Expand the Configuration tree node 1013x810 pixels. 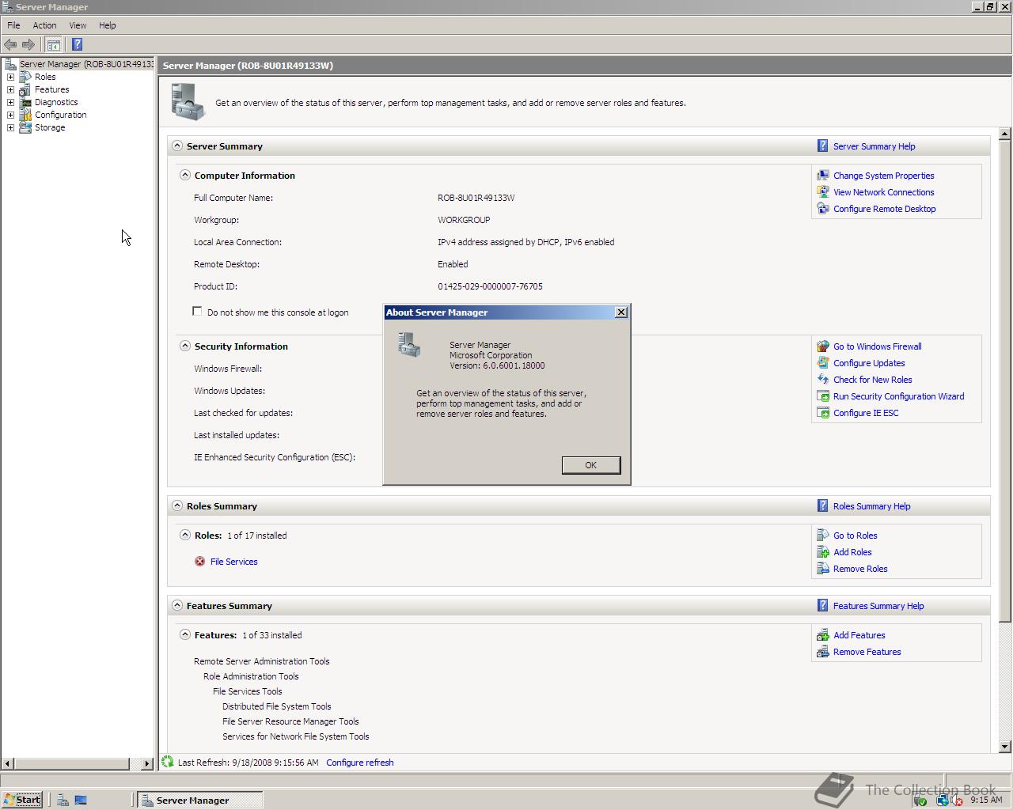(10, 115)
